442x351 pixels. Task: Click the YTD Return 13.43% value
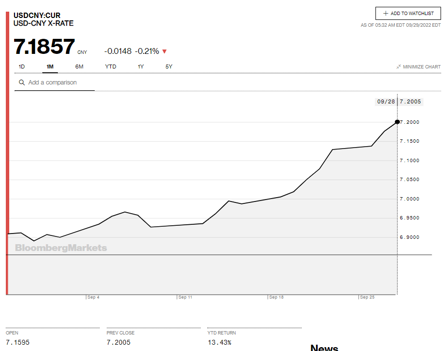219,343
